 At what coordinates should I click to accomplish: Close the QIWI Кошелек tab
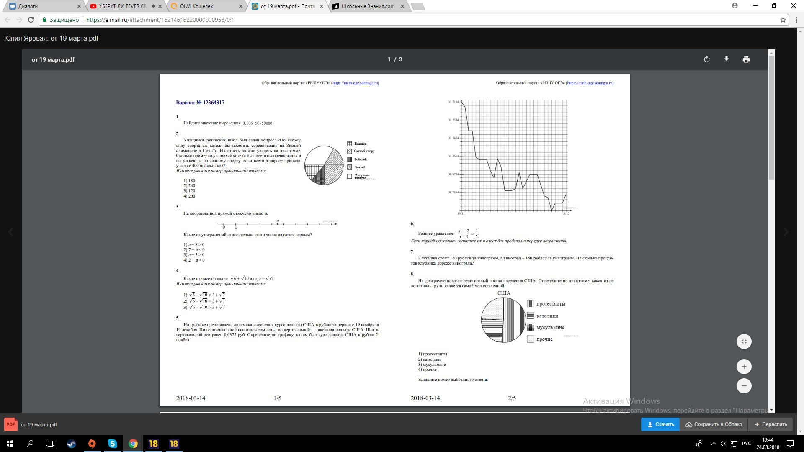click(241, 6)
